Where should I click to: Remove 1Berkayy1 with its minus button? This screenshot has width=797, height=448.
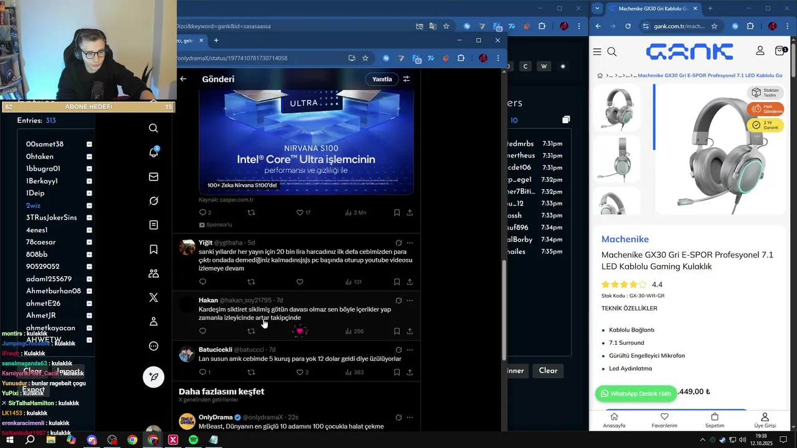[89, 181]
